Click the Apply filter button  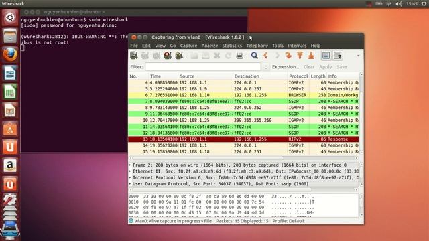pyautogui.click(x=325, y=67)
